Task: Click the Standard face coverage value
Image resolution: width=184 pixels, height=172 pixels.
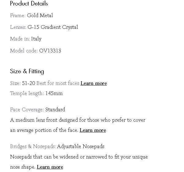Action: 55,110
